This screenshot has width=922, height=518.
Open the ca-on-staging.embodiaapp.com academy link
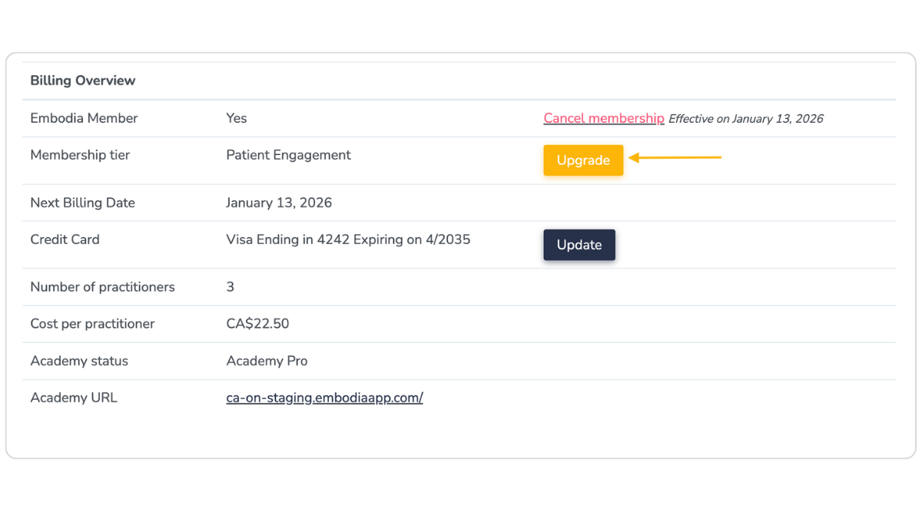(x=324, y=398)
